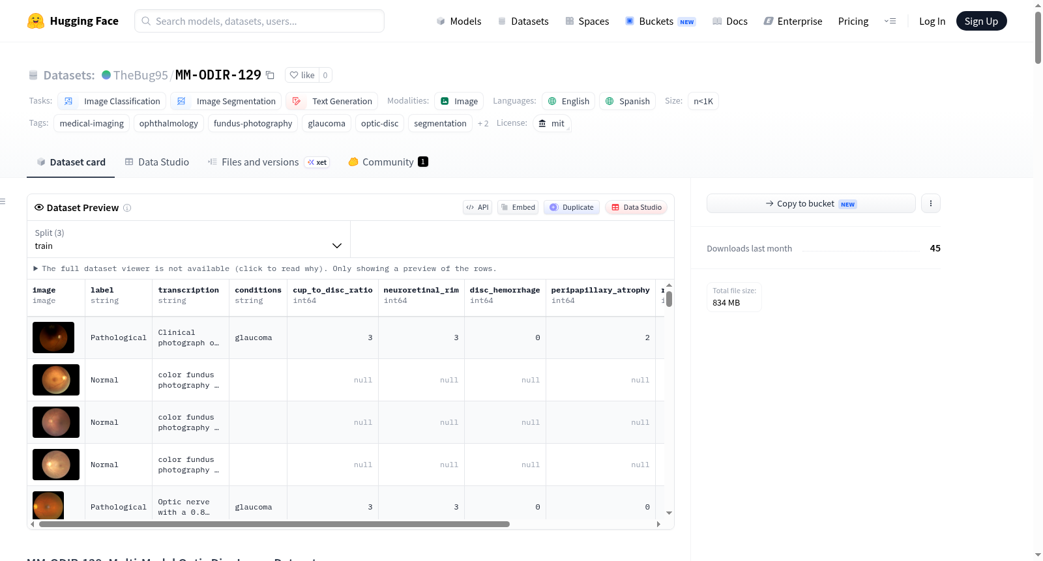Open Buckets in the top navigation
This screenshot has width=1043, height=561.
point(660,21)
